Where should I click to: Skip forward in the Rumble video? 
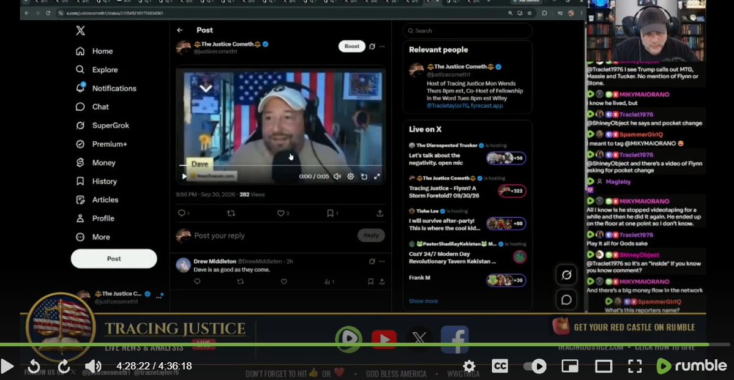click(x=64, y=366)
